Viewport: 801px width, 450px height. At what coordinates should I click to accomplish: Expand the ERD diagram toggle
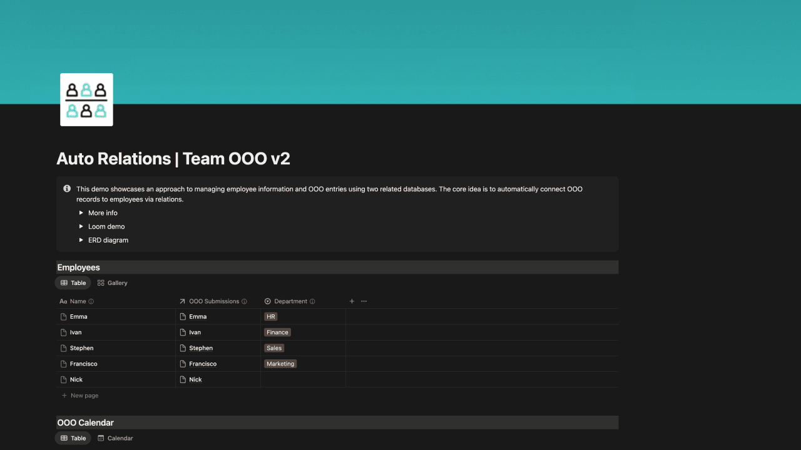(x=81, y=241)
